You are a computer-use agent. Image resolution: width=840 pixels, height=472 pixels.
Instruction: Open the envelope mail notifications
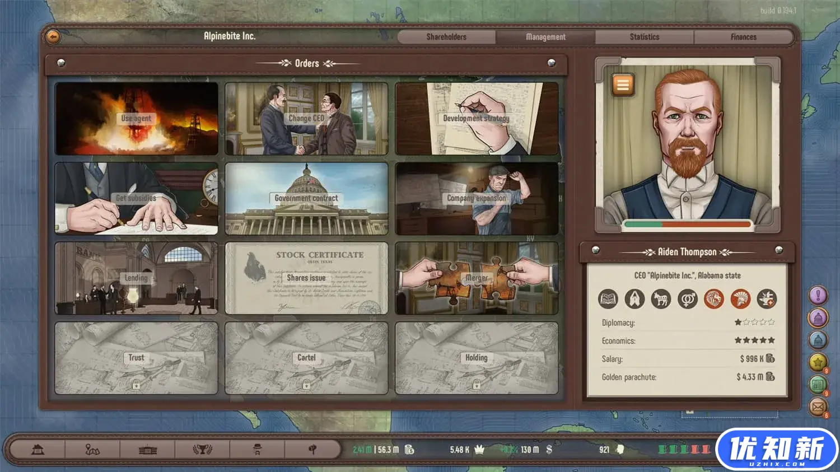[x=818, y=407]
